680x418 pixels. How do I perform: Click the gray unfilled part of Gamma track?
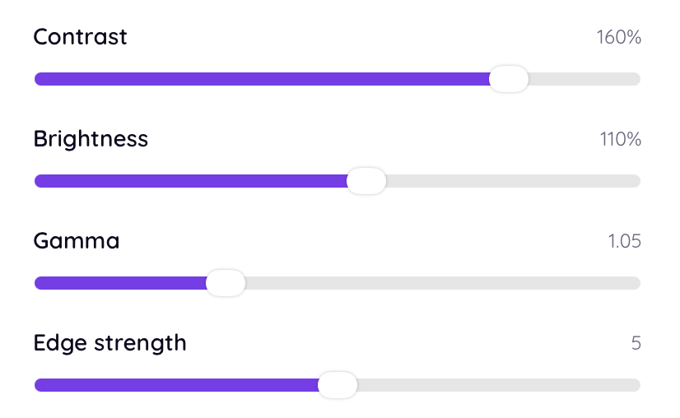click(x=442, y=283)
